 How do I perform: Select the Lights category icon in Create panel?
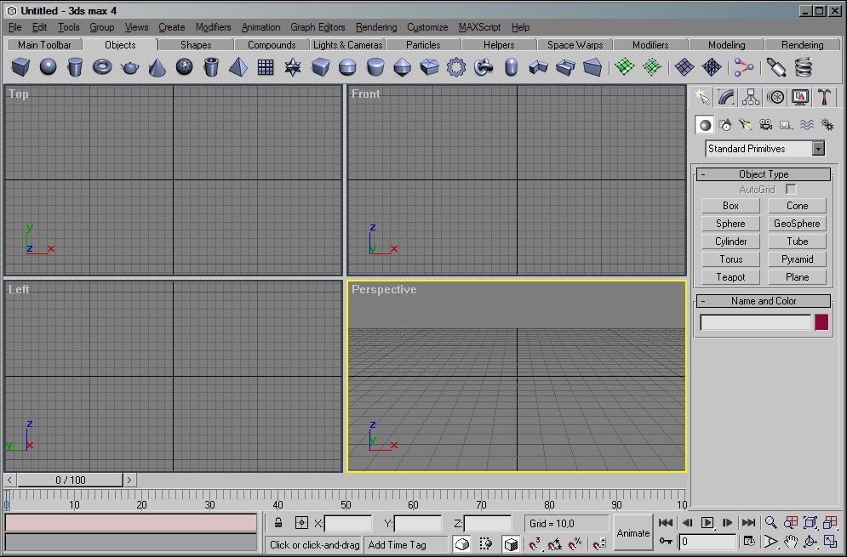[746, 125]
